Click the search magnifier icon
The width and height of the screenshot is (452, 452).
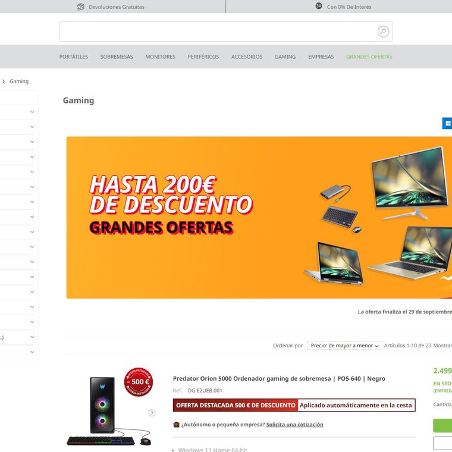[383, 31]
